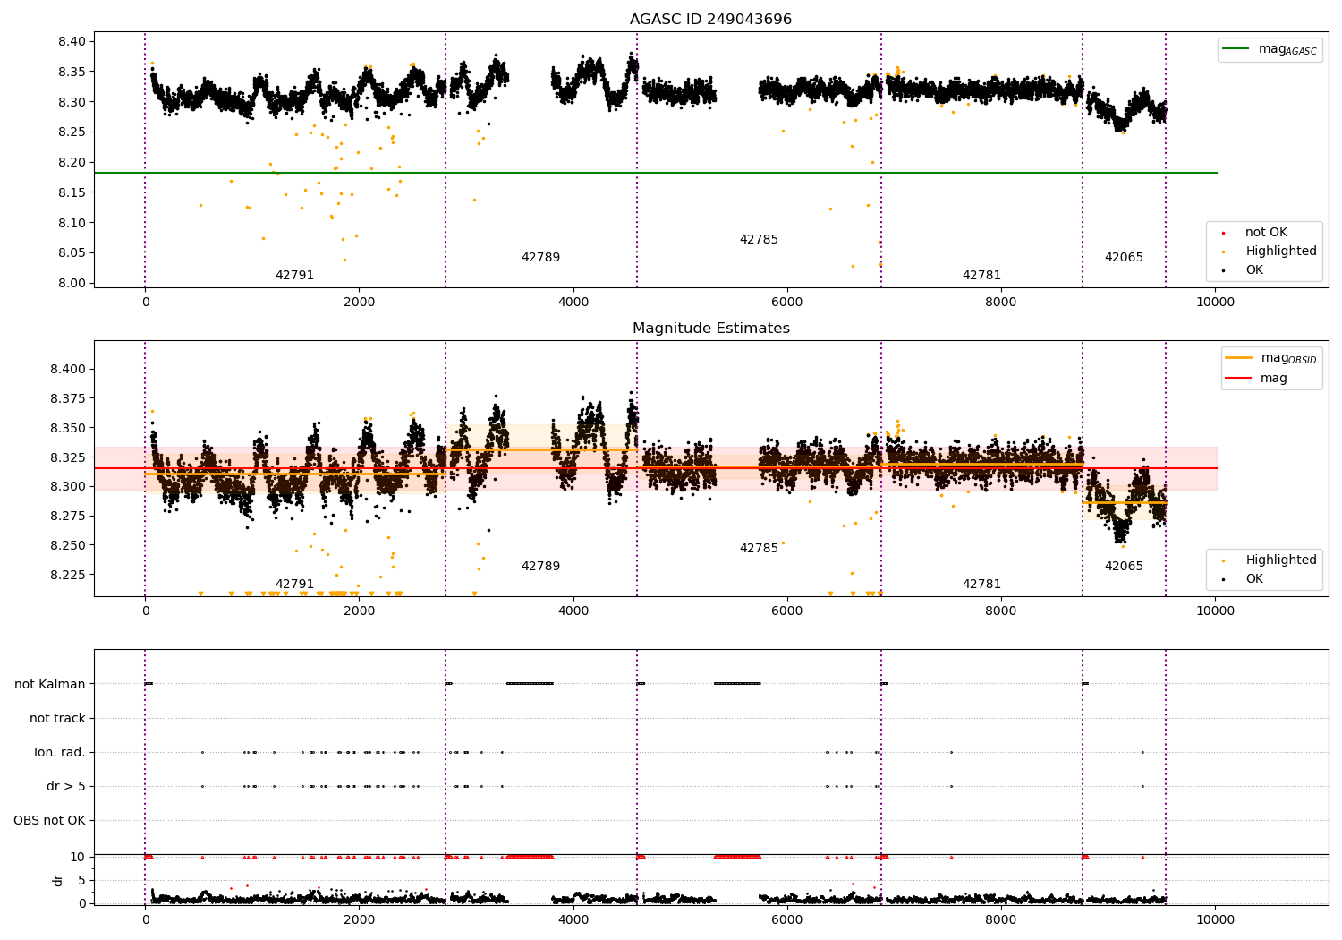
Task: Select the "not Kalman" axis label
Action: [50, 685]
